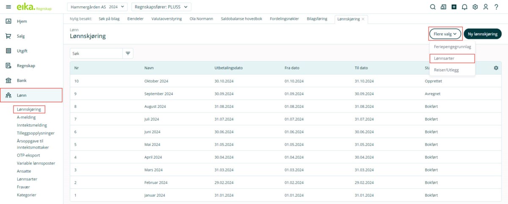
Task: Open the Regnskapsfører: PLUSS dropdown
Action: click(x=161, y=7)
